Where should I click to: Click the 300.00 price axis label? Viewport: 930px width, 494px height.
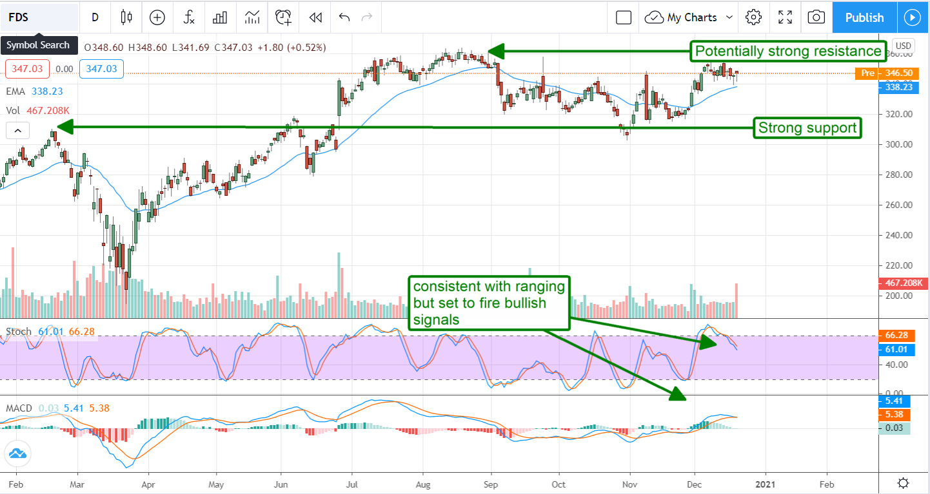point(898,144)
